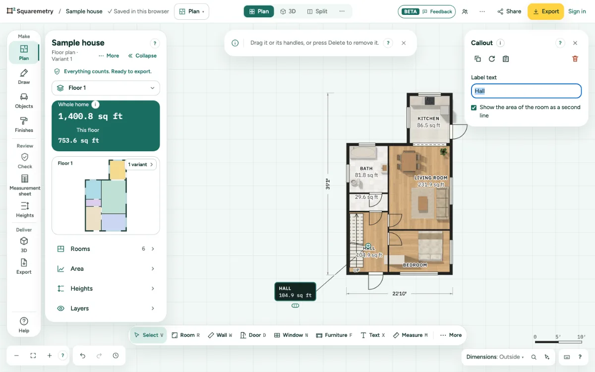Click the Callout info icon
This screenshot has width=595, height=372.
click(500, 43)
